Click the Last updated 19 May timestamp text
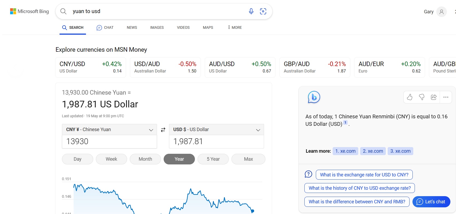The height and width of the screenshot is (214, 456). [x=93, y=116]
